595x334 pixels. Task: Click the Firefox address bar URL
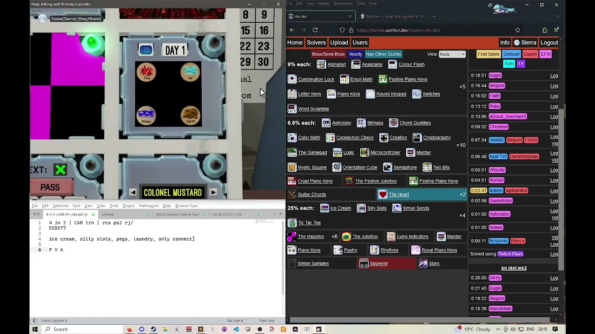(398, 30)
